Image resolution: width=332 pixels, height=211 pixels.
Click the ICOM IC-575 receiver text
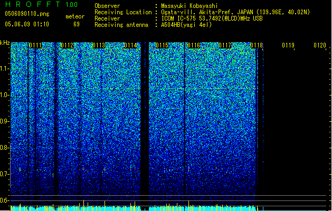click(x=212, y=18)
